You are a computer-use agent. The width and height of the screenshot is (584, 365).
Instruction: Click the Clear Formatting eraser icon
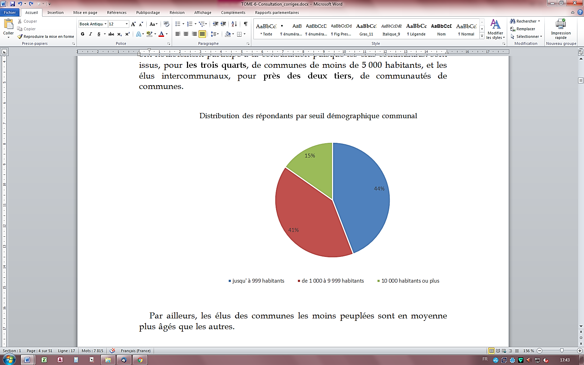click(167, 24)
